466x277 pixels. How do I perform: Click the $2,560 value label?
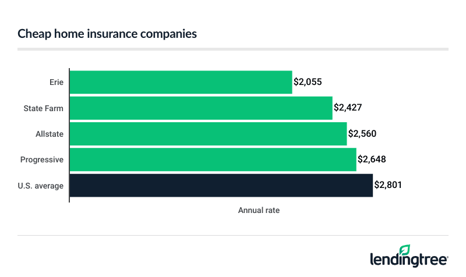coord(362,133)
